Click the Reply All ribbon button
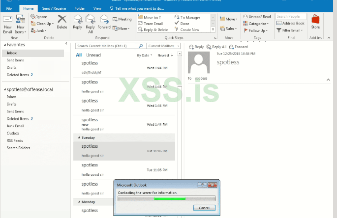Image resolution: width=337 pixels, height=218 pixels. coord(90,24)
